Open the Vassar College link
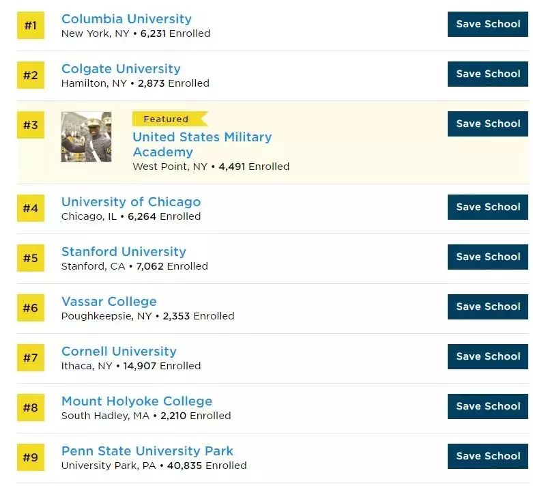The width and height of the screenshot is (533, 486). pyautogui.click(x=109, y=302)
